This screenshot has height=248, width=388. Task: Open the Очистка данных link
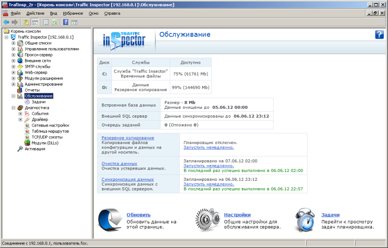click(x=119, y=163)
